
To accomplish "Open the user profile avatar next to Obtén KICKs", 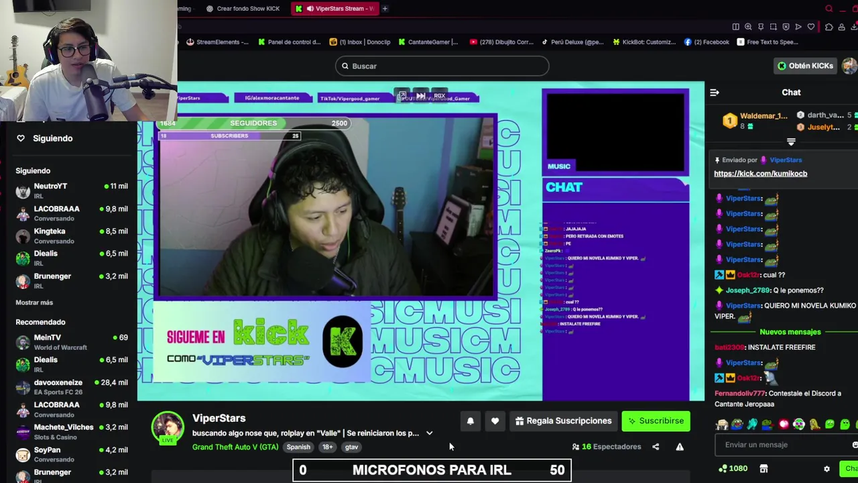I will pos(849,66).
